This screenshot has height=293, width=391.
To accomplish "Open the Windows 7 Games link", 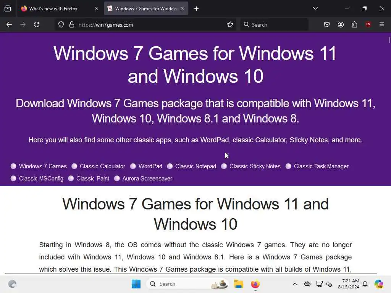I will pyautogui.click(x=43, y=166).
